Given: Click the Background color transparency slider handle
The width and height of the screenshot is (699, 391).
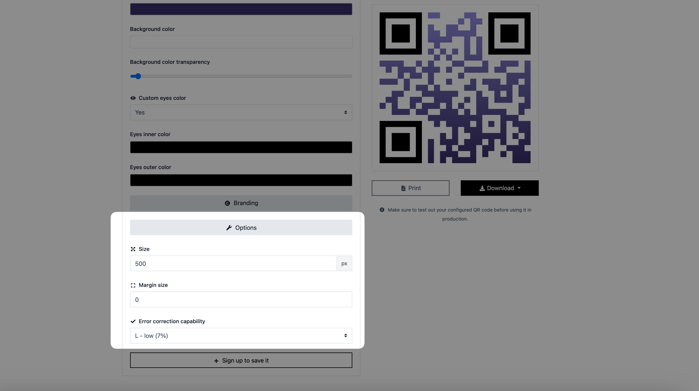Looking at the screenshot, I should pyautogui.click(x=138, y=76).
